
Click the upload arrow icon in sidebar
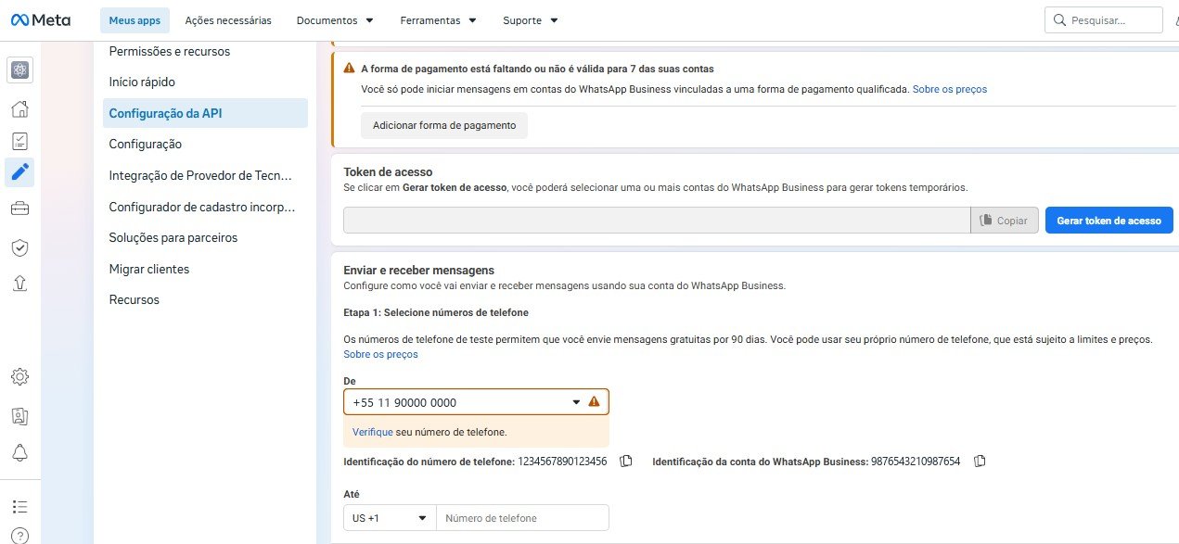pyautogui.click(x=19, y=284)
